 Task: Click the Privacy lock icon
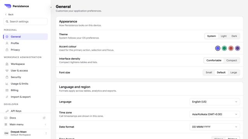7,50
